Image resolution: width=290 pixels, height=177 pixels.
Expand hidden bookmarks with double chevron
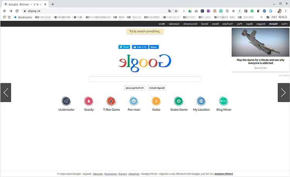point(261,17)
